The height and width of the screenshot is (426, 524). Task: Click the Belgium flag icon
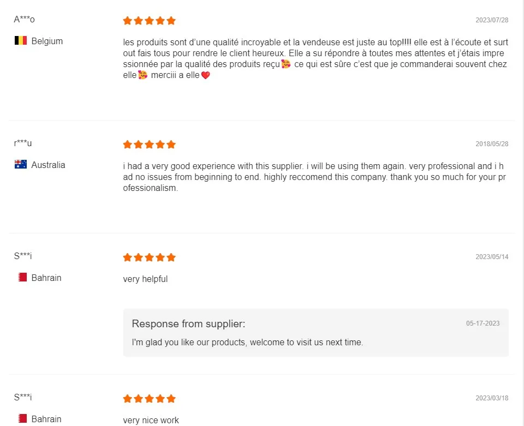point(21,41)
